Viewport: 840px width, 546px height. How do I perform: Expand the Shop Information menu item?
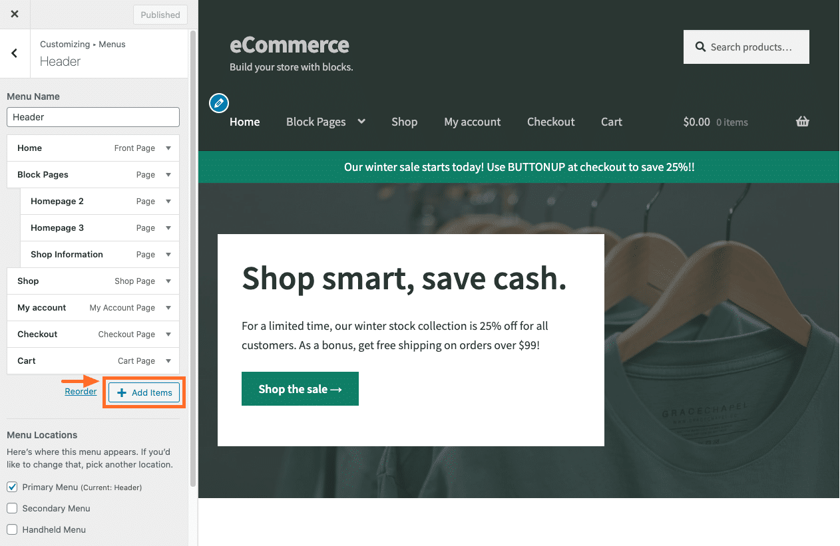(x=168, y=255)
